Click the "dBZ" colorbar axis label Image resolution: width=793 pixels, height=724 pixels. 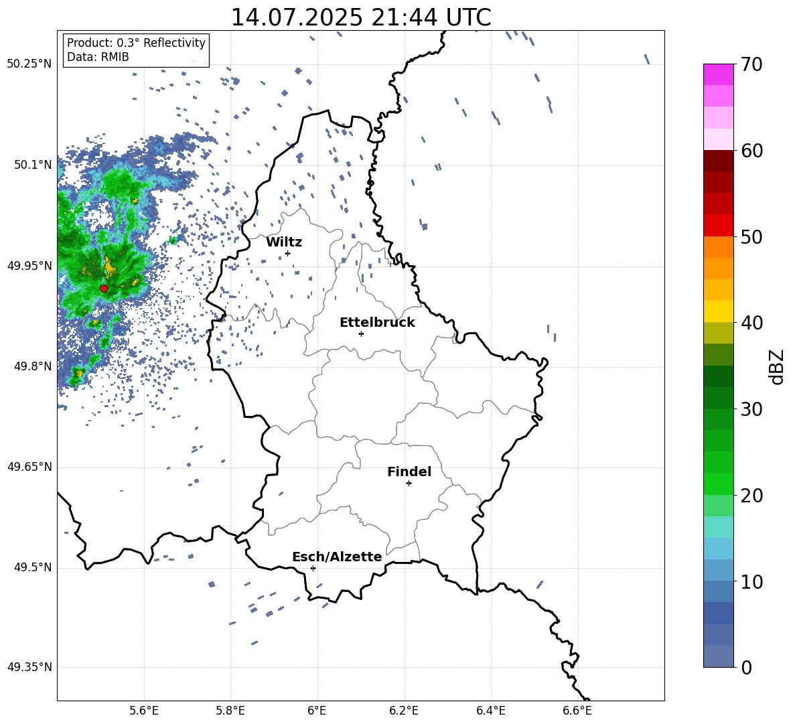point(778,366)
